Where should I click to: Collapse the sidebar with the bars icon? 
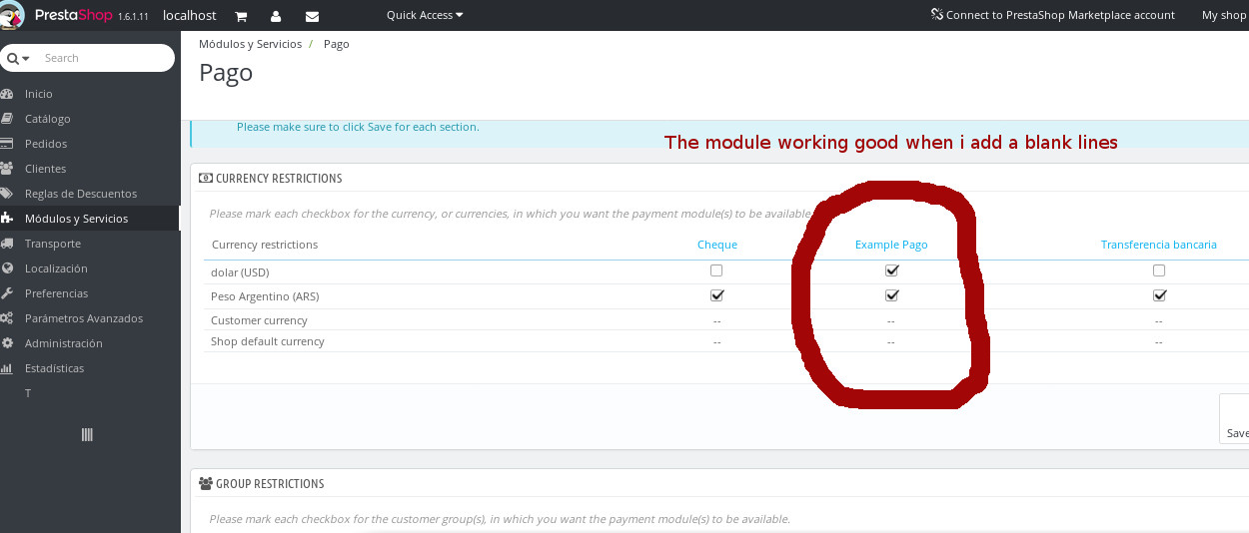pyautogui.click(x=87, y=434)
